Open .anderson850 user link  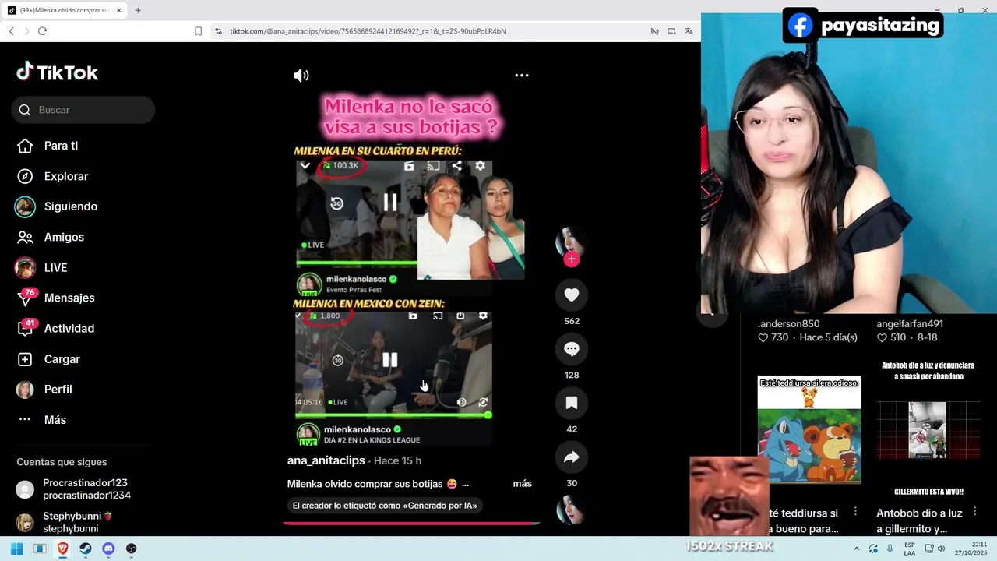[x=788, y=324]
